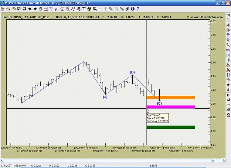Click the pink up-down arrows sidebar icon
The width and height of the screenshot is (231, 168).
[228, 75]
